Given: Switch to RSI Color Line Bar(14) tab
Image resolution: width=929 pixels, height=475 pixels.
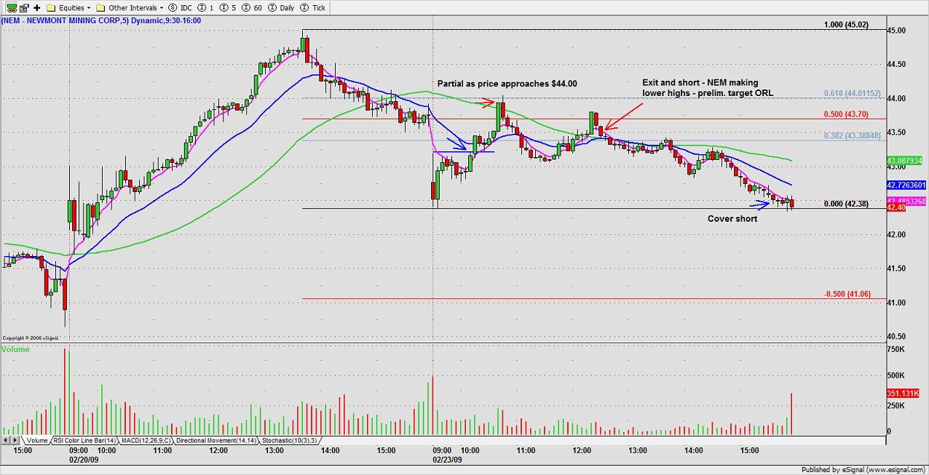Looking at the screenshot, I should [x=84, y=440].
